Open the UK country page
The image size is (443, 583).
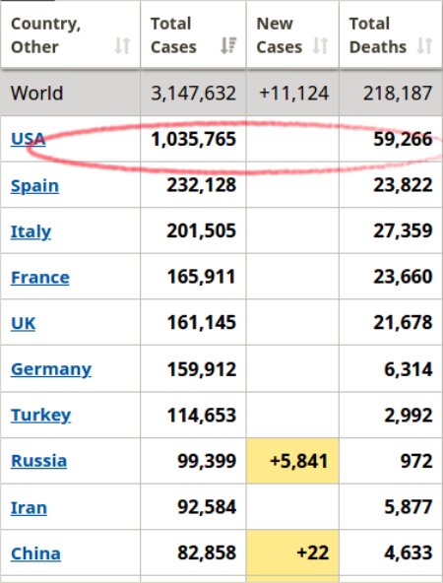click(23, 323)
